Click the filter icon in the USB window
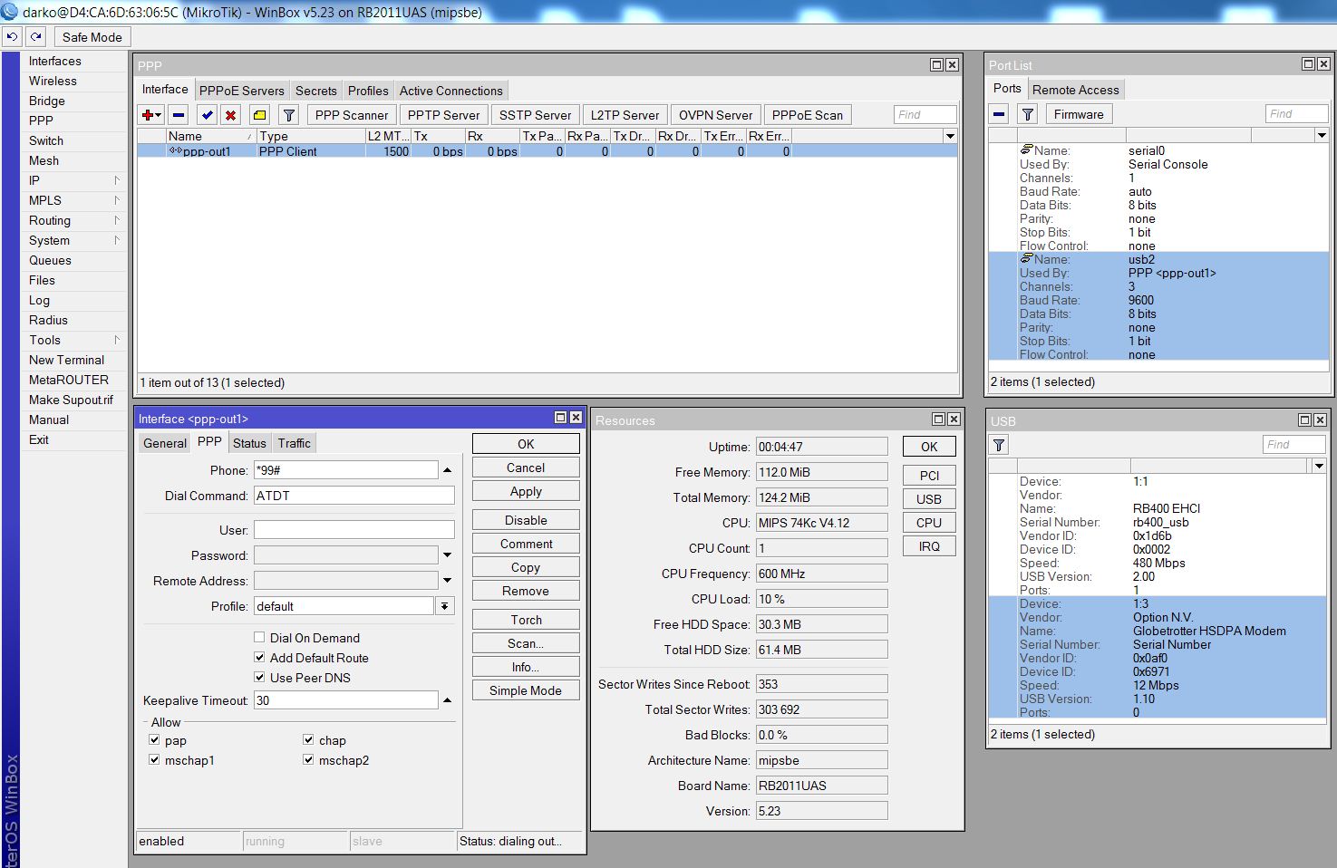The image size is (1337, 868). click(998, 444)
